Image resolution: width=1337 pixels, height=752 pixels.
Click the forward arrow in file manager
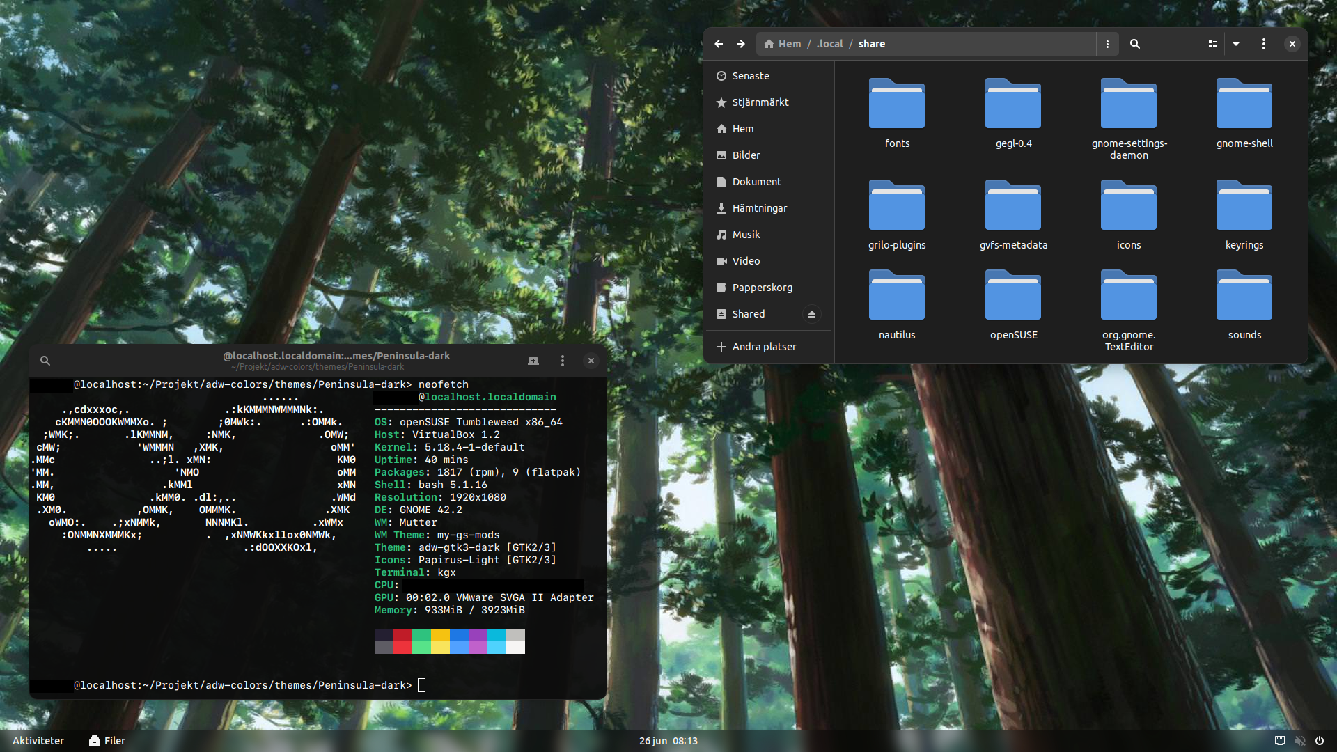[x=741, y=44]
